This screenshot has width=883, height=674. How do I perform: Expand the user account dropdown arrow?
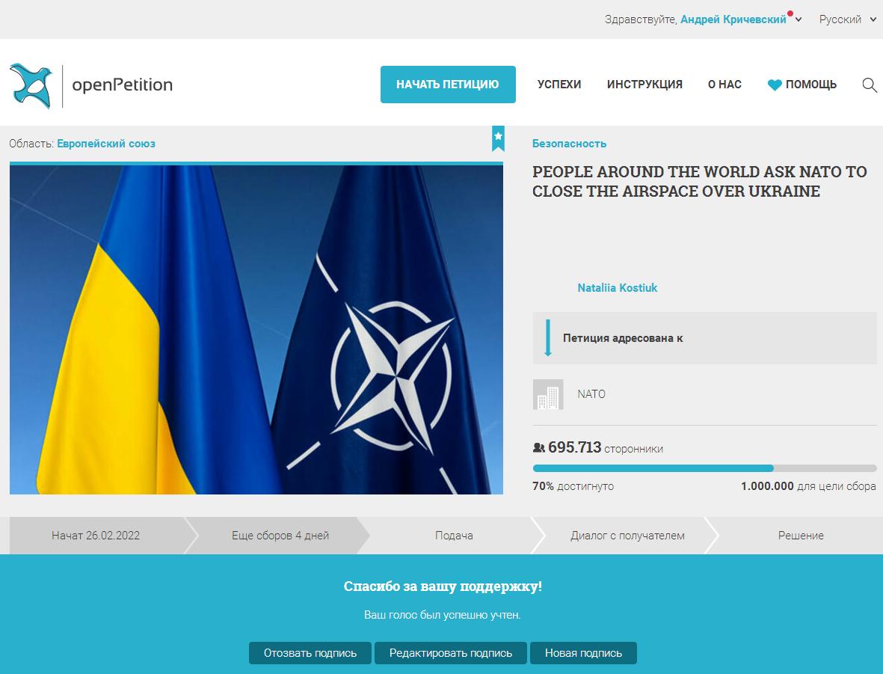799,19
